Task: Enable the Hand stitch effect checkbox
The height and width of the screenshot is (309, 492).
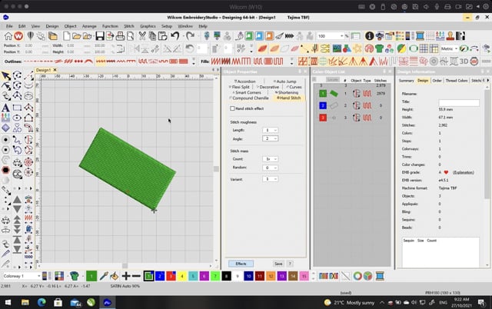Action: coord(234,108)
